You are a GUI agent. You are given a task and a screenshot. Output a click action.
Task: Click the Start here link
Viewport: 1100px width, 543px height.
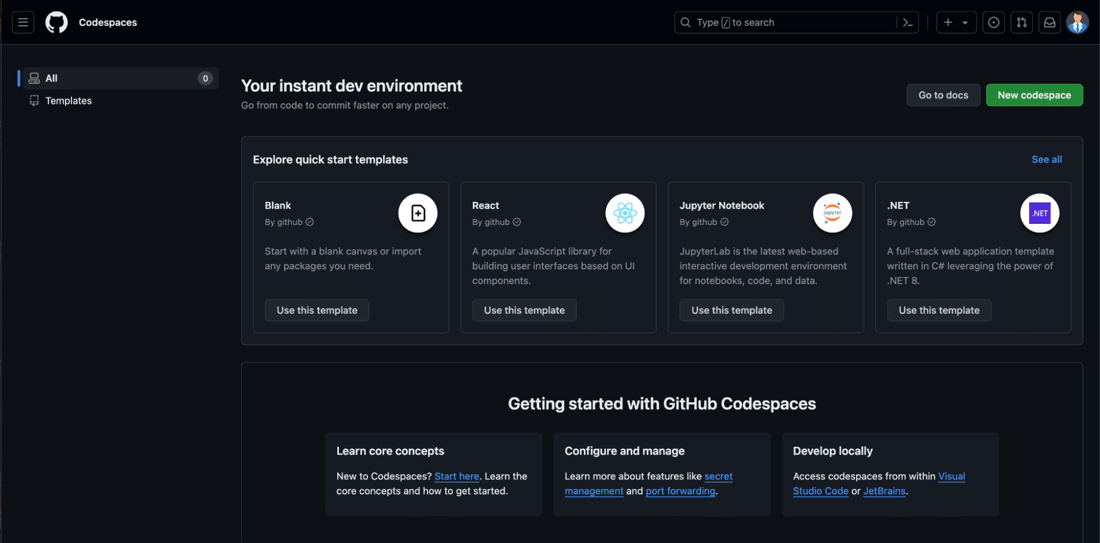[x=456, y=476]
